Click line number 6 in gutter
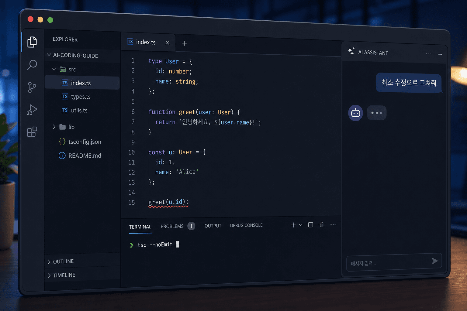 [x=133, y=112]
